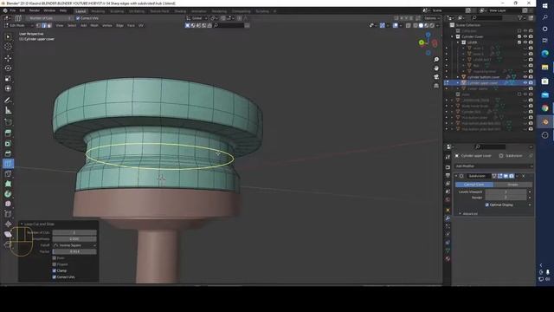Screen dimensions: 554x312
Task: Open the Falloff Inverse Square dropdown
Action: (x=74, y=245)
